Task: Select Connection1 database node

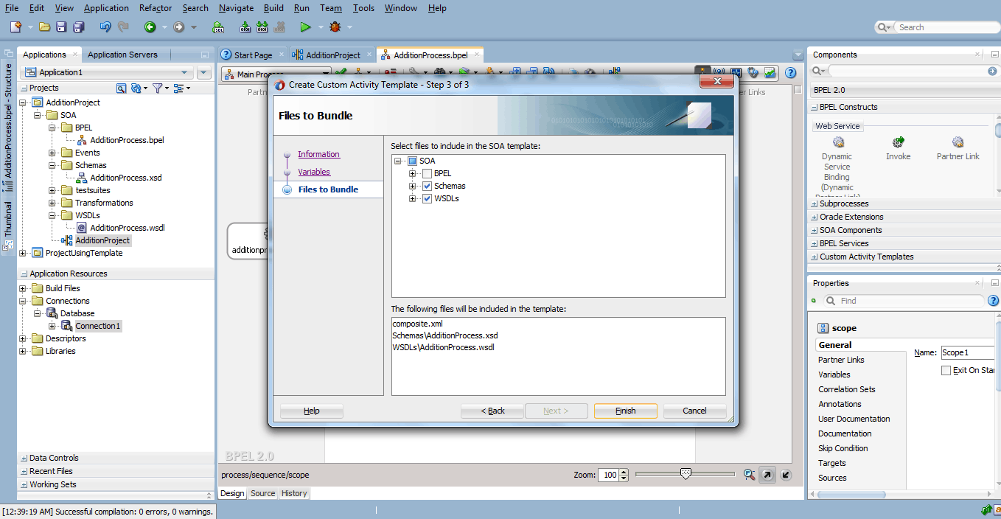Action: coord(97,326)
